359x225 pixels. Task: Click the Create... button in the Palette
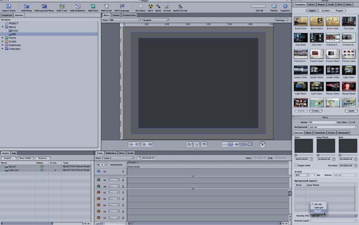pos(316,111)
